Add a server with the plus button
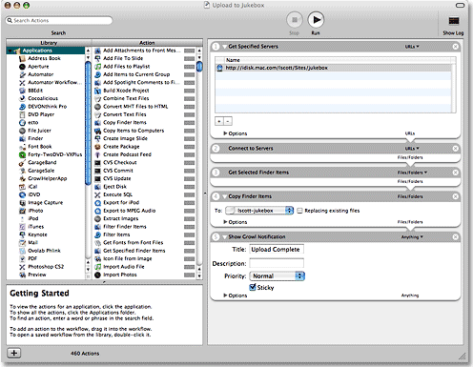Screen dimensions: 473x367 tap(219, 121)
